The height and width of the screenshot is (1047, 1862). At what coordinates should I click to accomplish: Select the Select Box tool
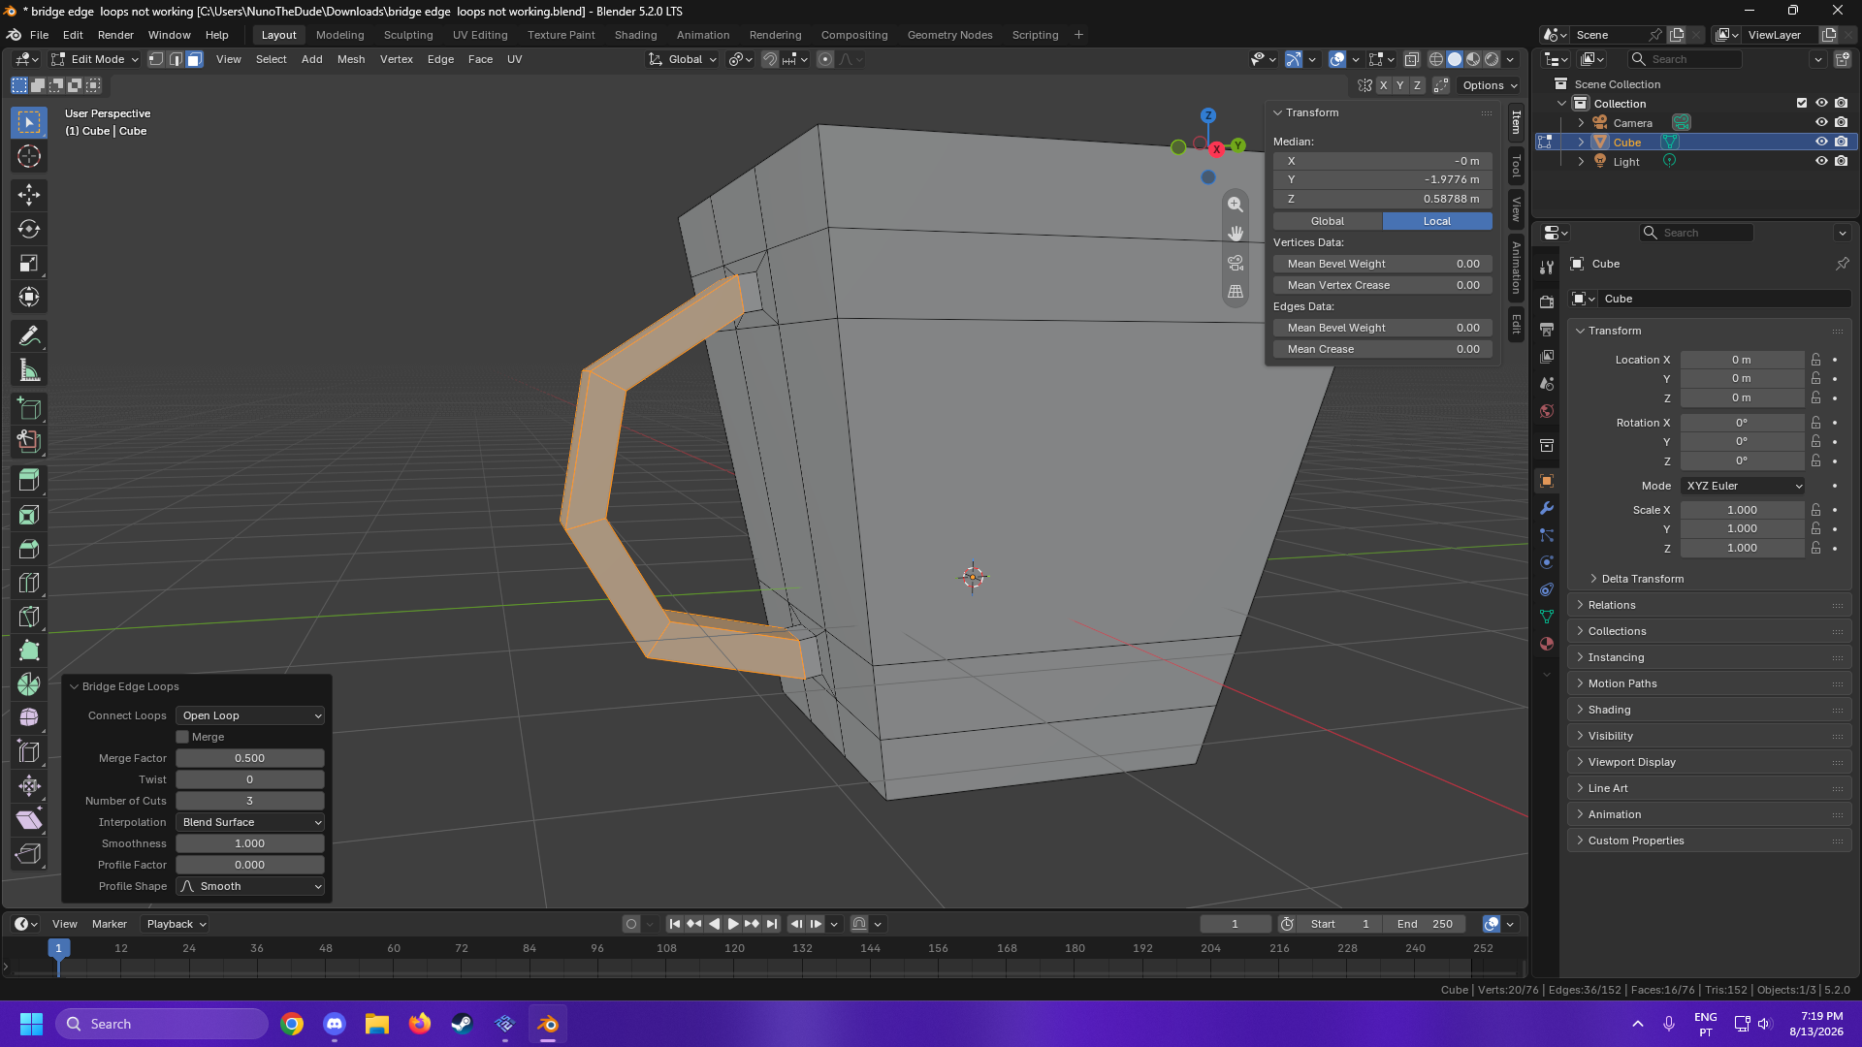tap(29, 122)
